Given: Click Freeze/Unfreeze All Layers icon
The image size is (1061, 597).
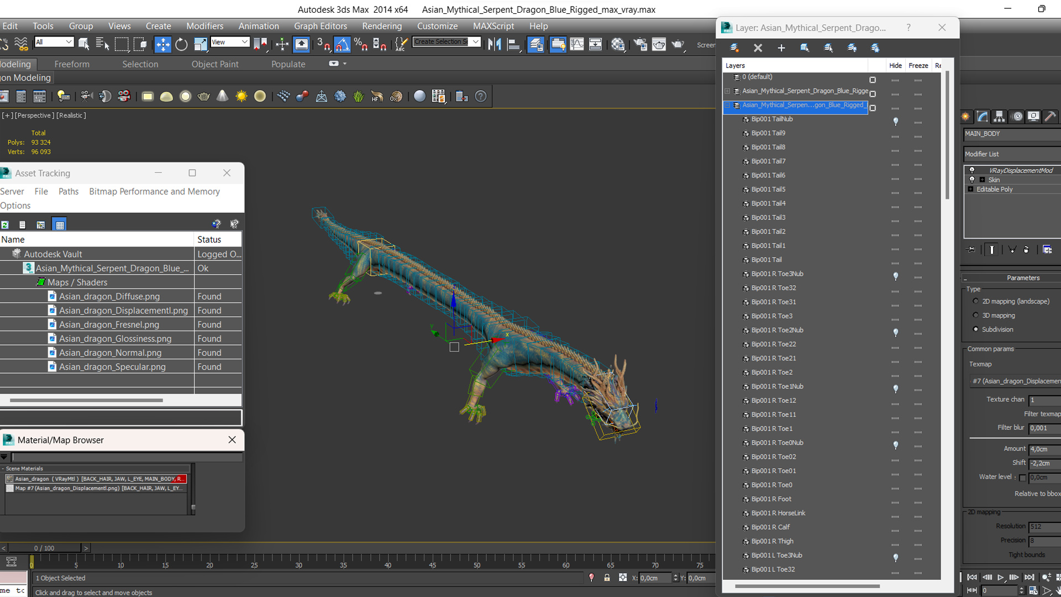Looking at the screenshot, I should pyautogui.click(x=875, y=48).
